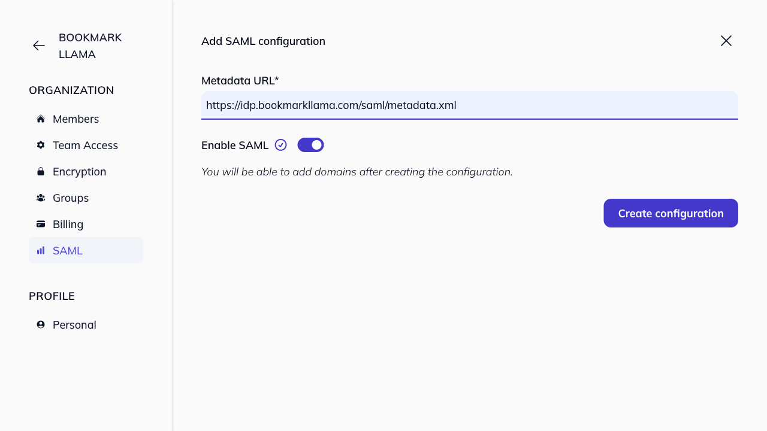Select the Team Access gear icon

tap(40, 145)
